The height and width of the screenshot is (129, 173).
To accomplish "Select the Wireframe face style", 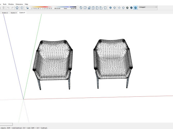I will coord(119,8).
